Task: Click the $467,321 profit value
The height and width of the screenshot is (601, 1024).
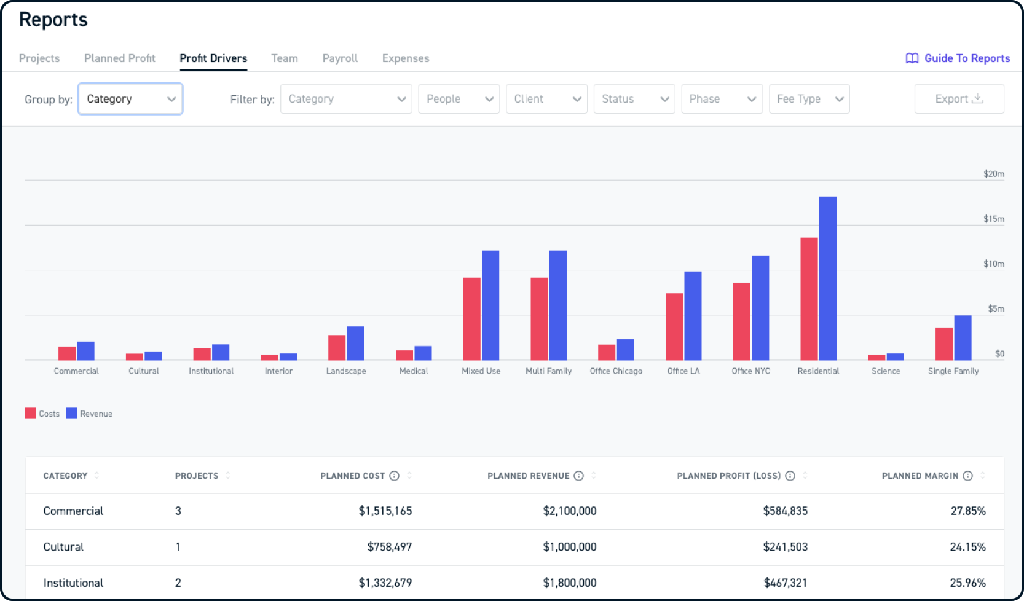Action: [786, 583]
